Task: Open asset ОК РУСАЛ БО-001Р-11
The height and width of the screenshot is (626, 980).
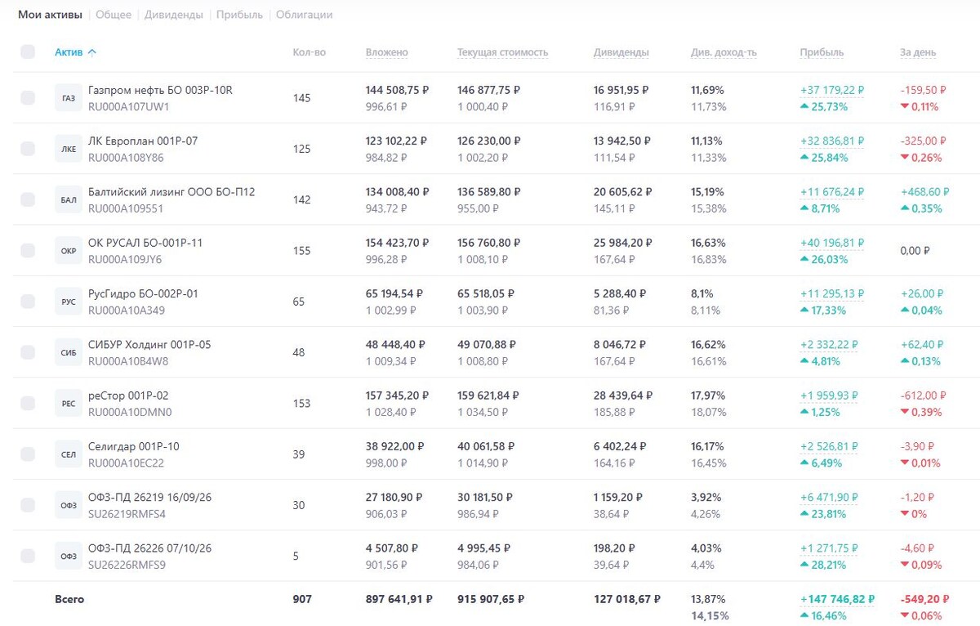Action: tap(145, 243)
